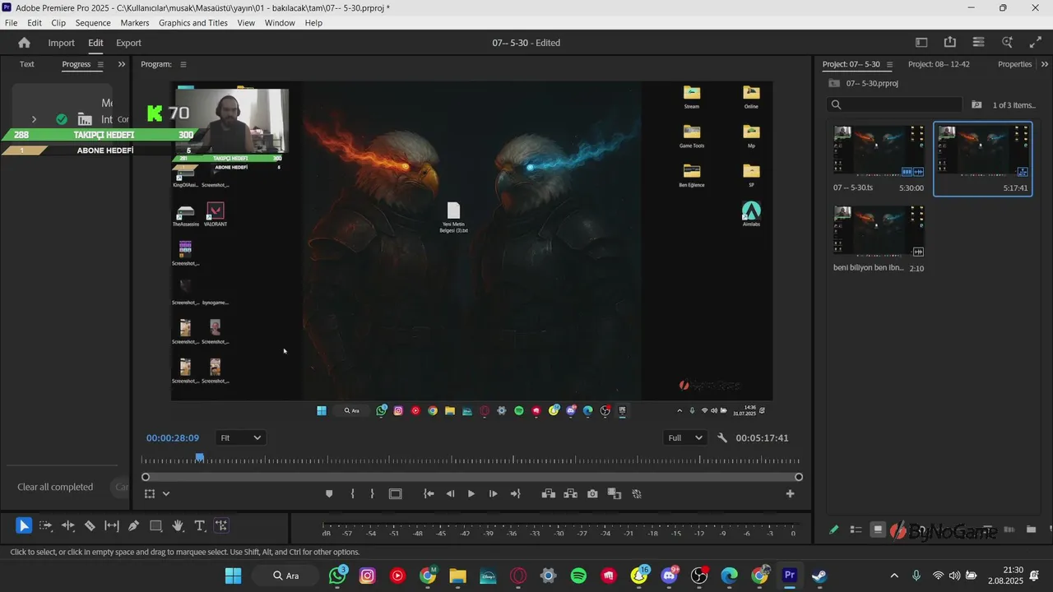Click the 00:00:28:09 playhead timecode
The width and height of the screenshot is (1053, 592).
coord(173,438)
